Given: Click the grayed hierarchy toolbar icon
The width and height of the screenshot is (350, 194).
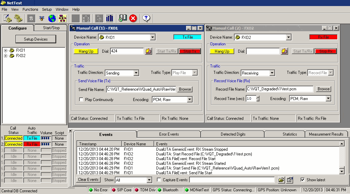Looking at the screenshot, I should pos(86,18).
